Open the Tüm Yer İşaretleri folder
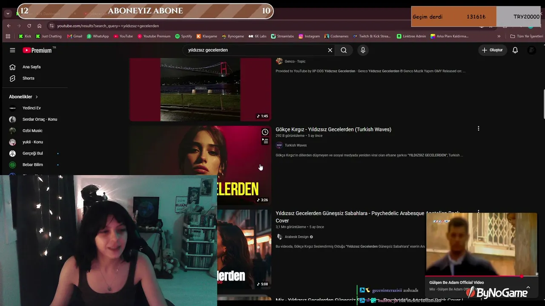Viewport: 545px width, 306px height. (527, 36)
